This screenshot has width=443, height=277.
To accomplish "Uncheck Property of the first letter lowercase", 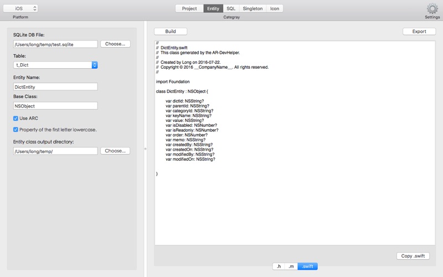I will click(16, 130).
